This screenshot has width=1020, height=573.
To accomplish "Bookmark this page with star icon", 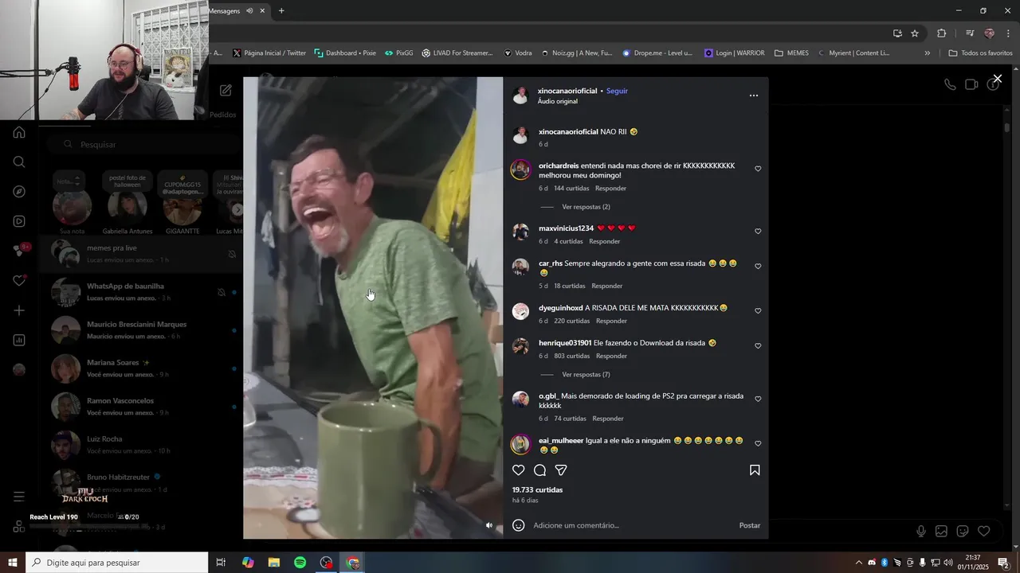I will (915, 33).
